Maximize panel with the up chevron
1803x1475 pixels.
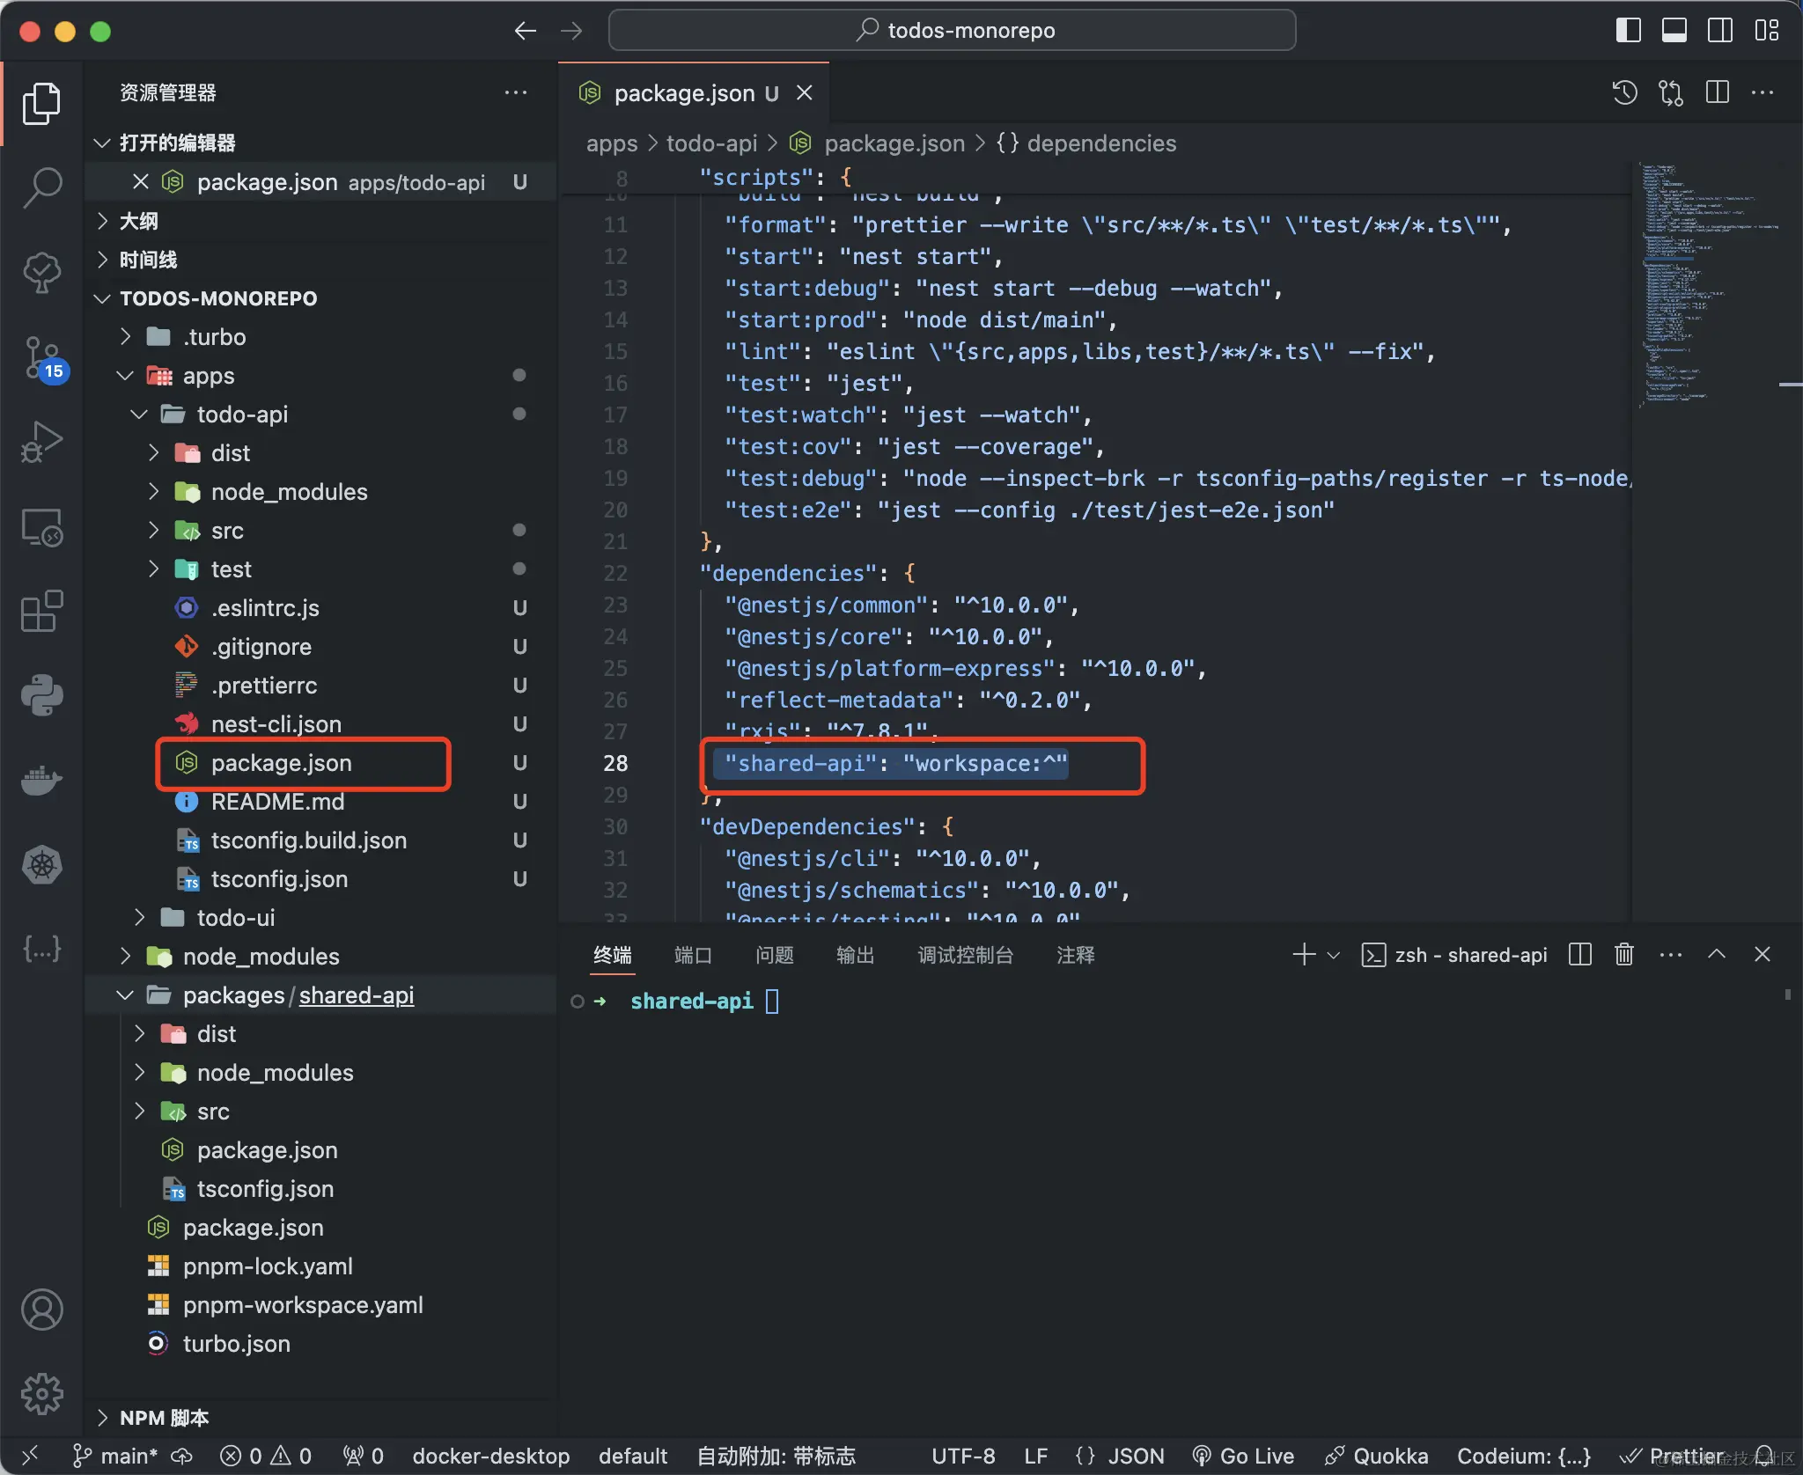coord(1717,955)
